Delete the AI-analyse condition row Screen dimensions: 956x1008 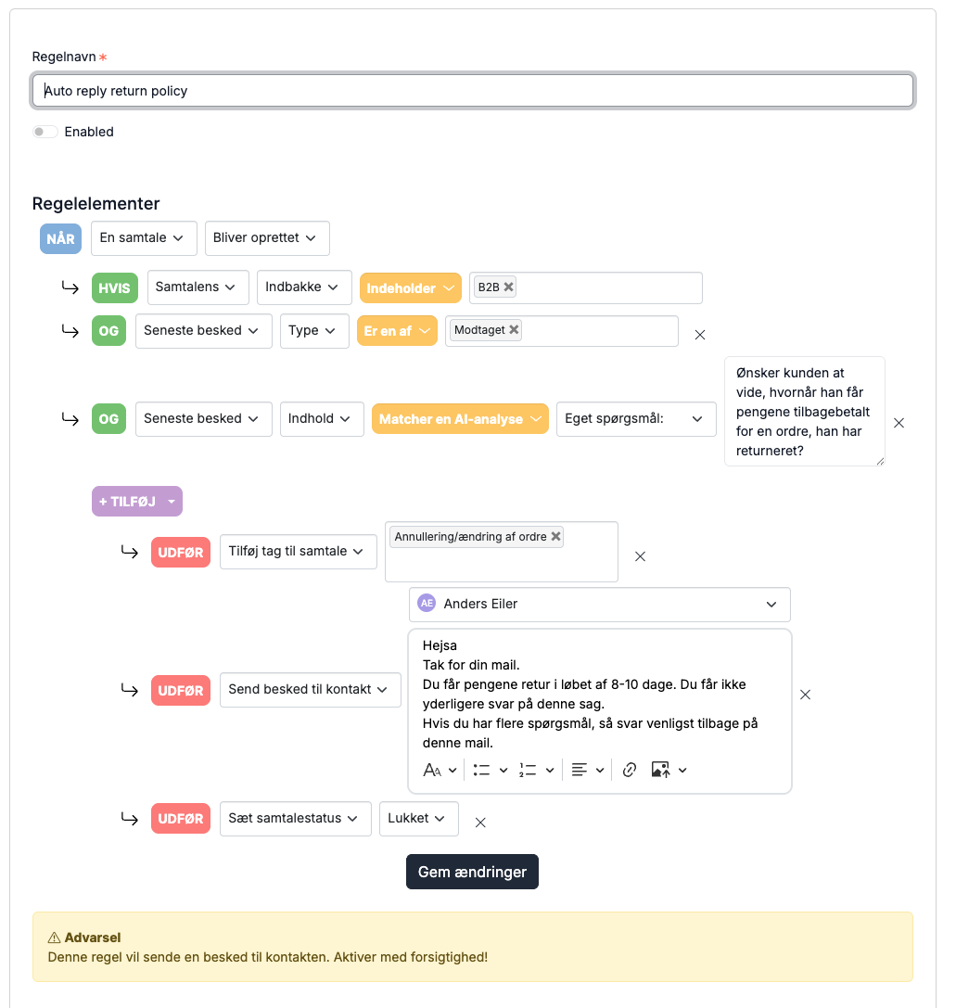click(899, 422)
